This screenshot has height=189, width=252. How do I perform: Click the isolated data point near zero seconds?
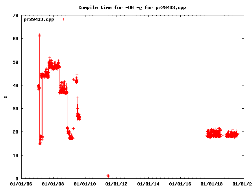tap(108, 176)
